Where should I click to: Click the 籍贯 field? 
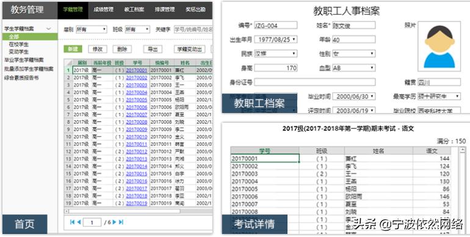[x=439, y=82]
